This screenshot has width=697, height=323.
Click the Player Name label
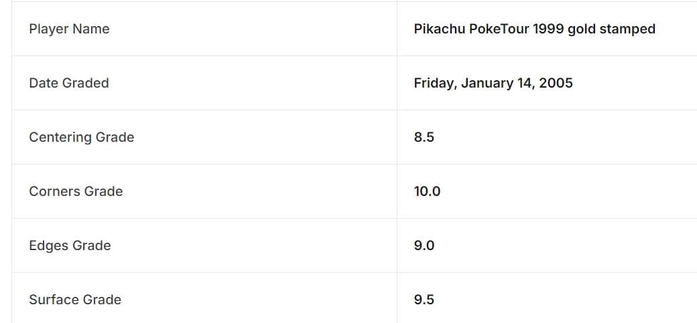pyautogui.click(x=69, y=29)
